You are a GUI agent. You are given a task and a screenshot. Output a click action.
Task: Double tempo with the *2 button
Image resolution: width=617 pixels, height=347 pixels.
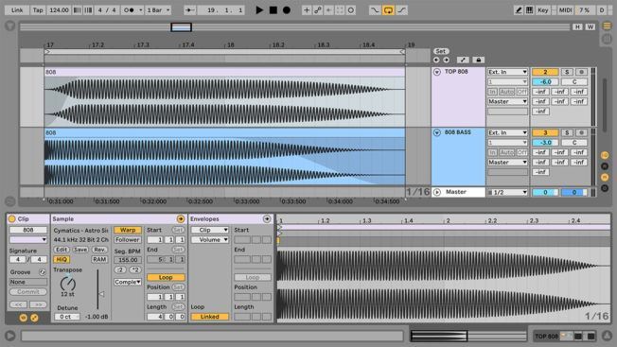135,269
